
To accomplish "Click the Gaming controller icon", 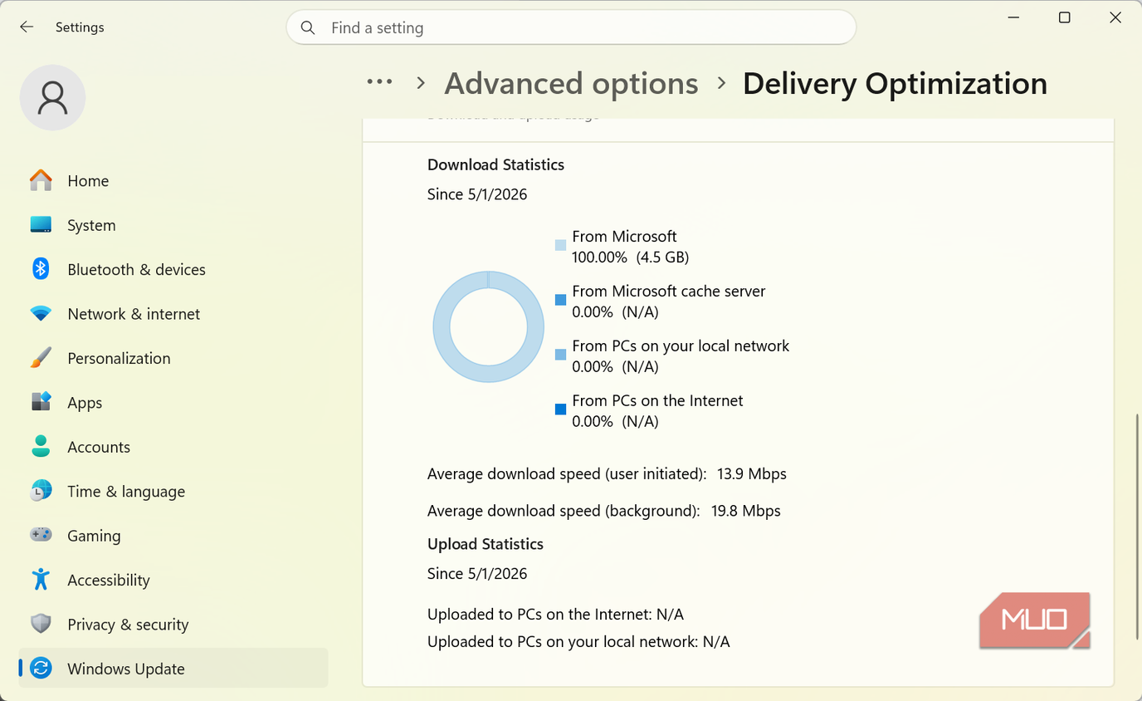I will click(x=41, y=535).
